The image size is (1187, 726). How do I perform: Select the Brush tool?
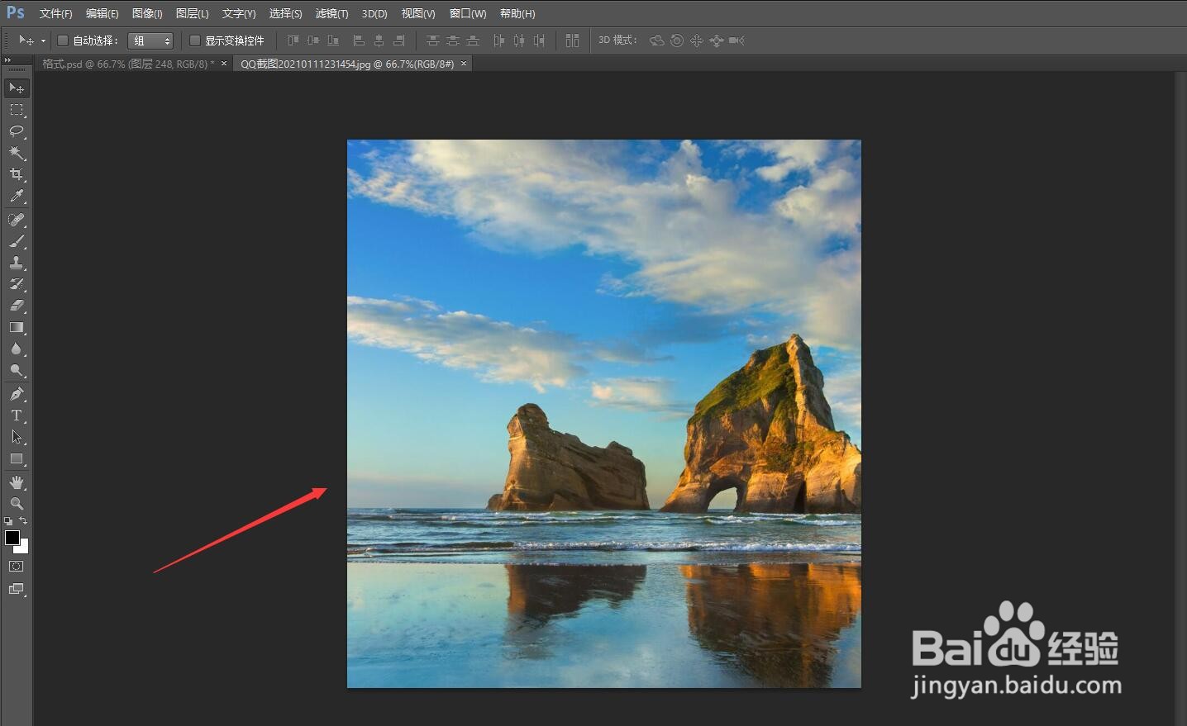tap(17, 241)
